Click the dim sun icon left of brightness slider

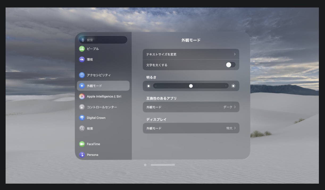(148, 86)
